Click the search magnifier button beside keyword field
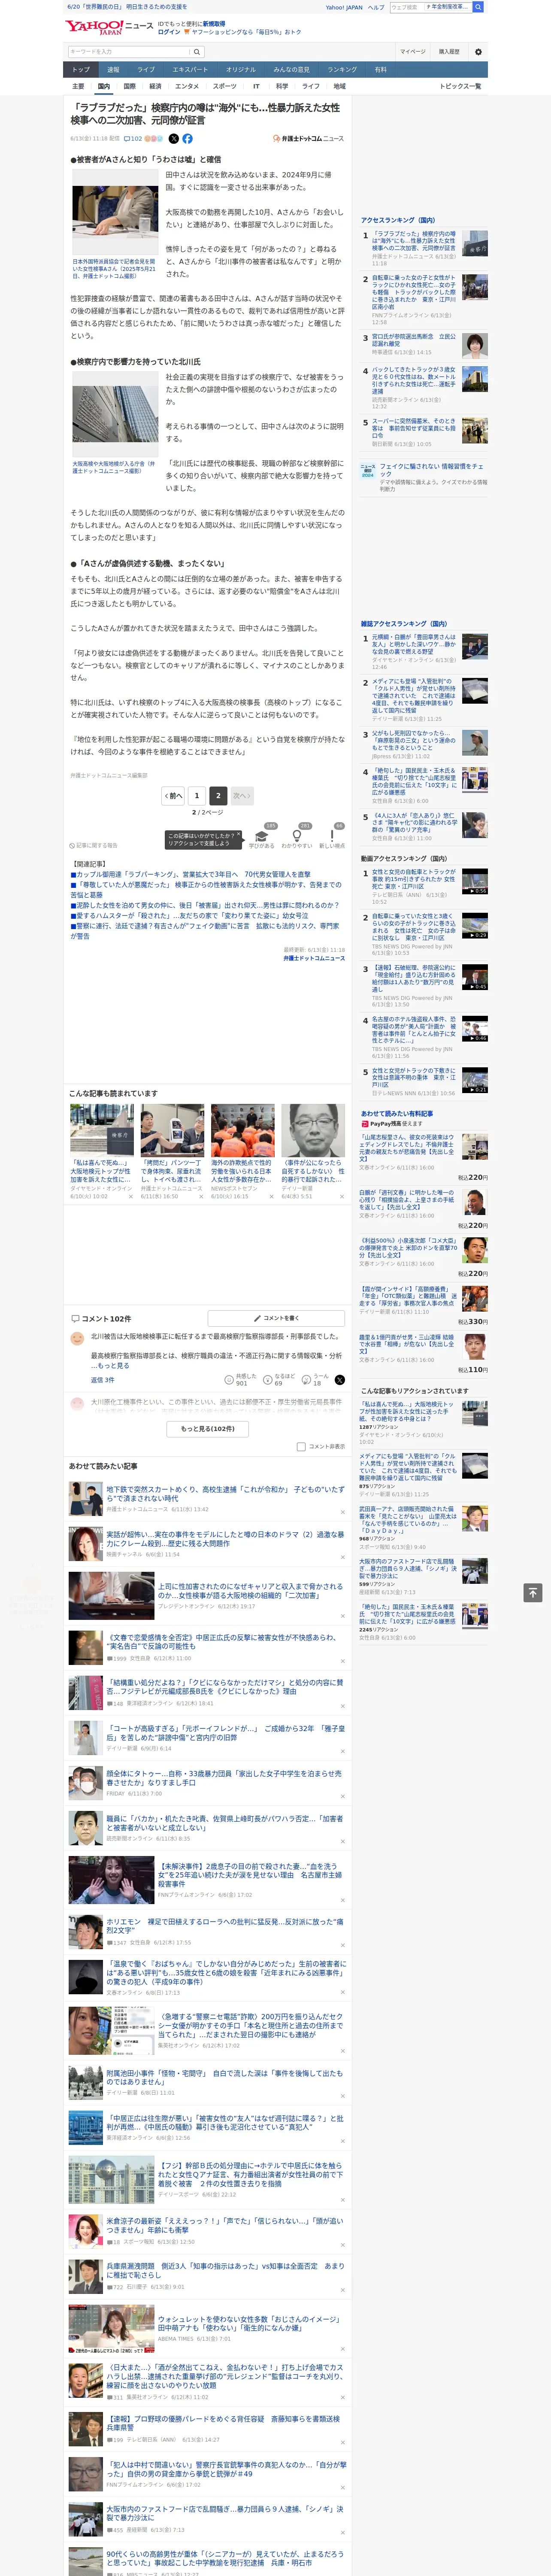The width and height of the screenshot is (551, 2576). (x=197, y=51)
